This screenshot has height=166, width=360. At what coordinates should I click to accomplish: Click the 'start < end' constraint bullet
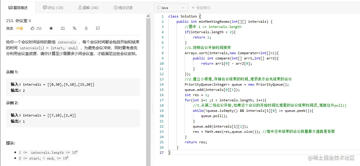pos(44,158)
